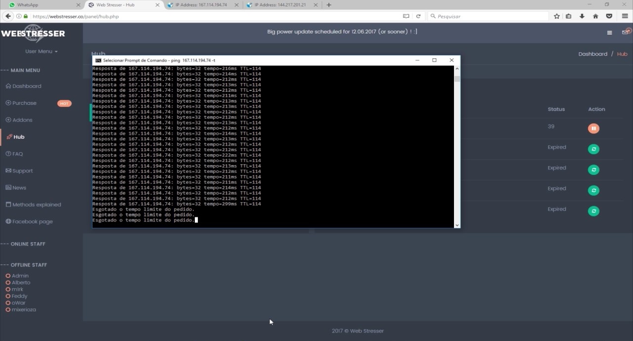
Task: Switch to the IP Address 144.217.201.21 tab
Action: [282, 5]
